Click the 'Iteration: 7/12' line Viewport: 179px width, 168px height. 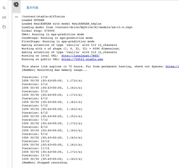[x=35, y=120]
